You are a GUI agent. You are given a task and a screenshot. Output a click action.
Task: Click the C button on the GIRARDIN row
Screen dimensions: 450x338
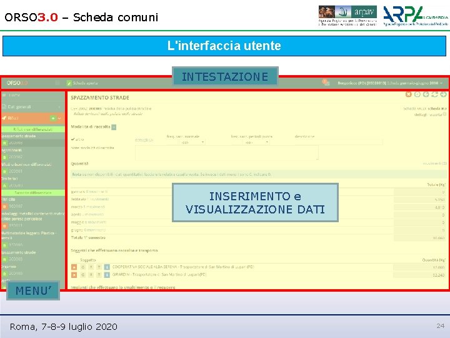[83, 275]
